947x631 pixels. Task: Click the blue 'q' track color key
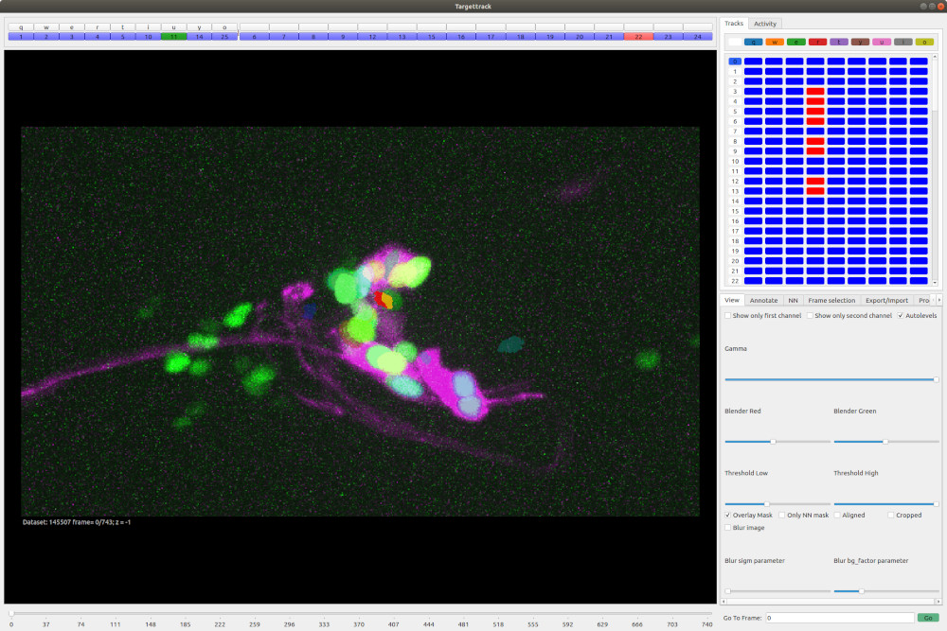pyautogui.click(x=754, y=42)
